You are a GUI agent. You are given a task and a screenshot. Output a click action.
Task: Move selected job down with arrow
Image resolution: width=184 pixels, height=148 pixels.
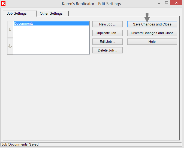click(10, 46)
